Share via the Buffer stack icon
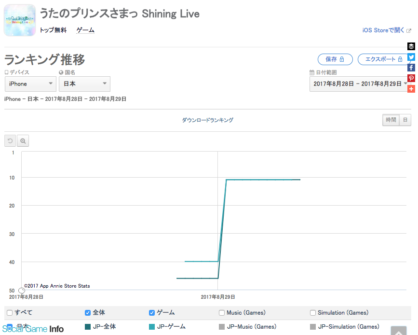This screenshot has width=418, height=335. click(x=411, y=46)
